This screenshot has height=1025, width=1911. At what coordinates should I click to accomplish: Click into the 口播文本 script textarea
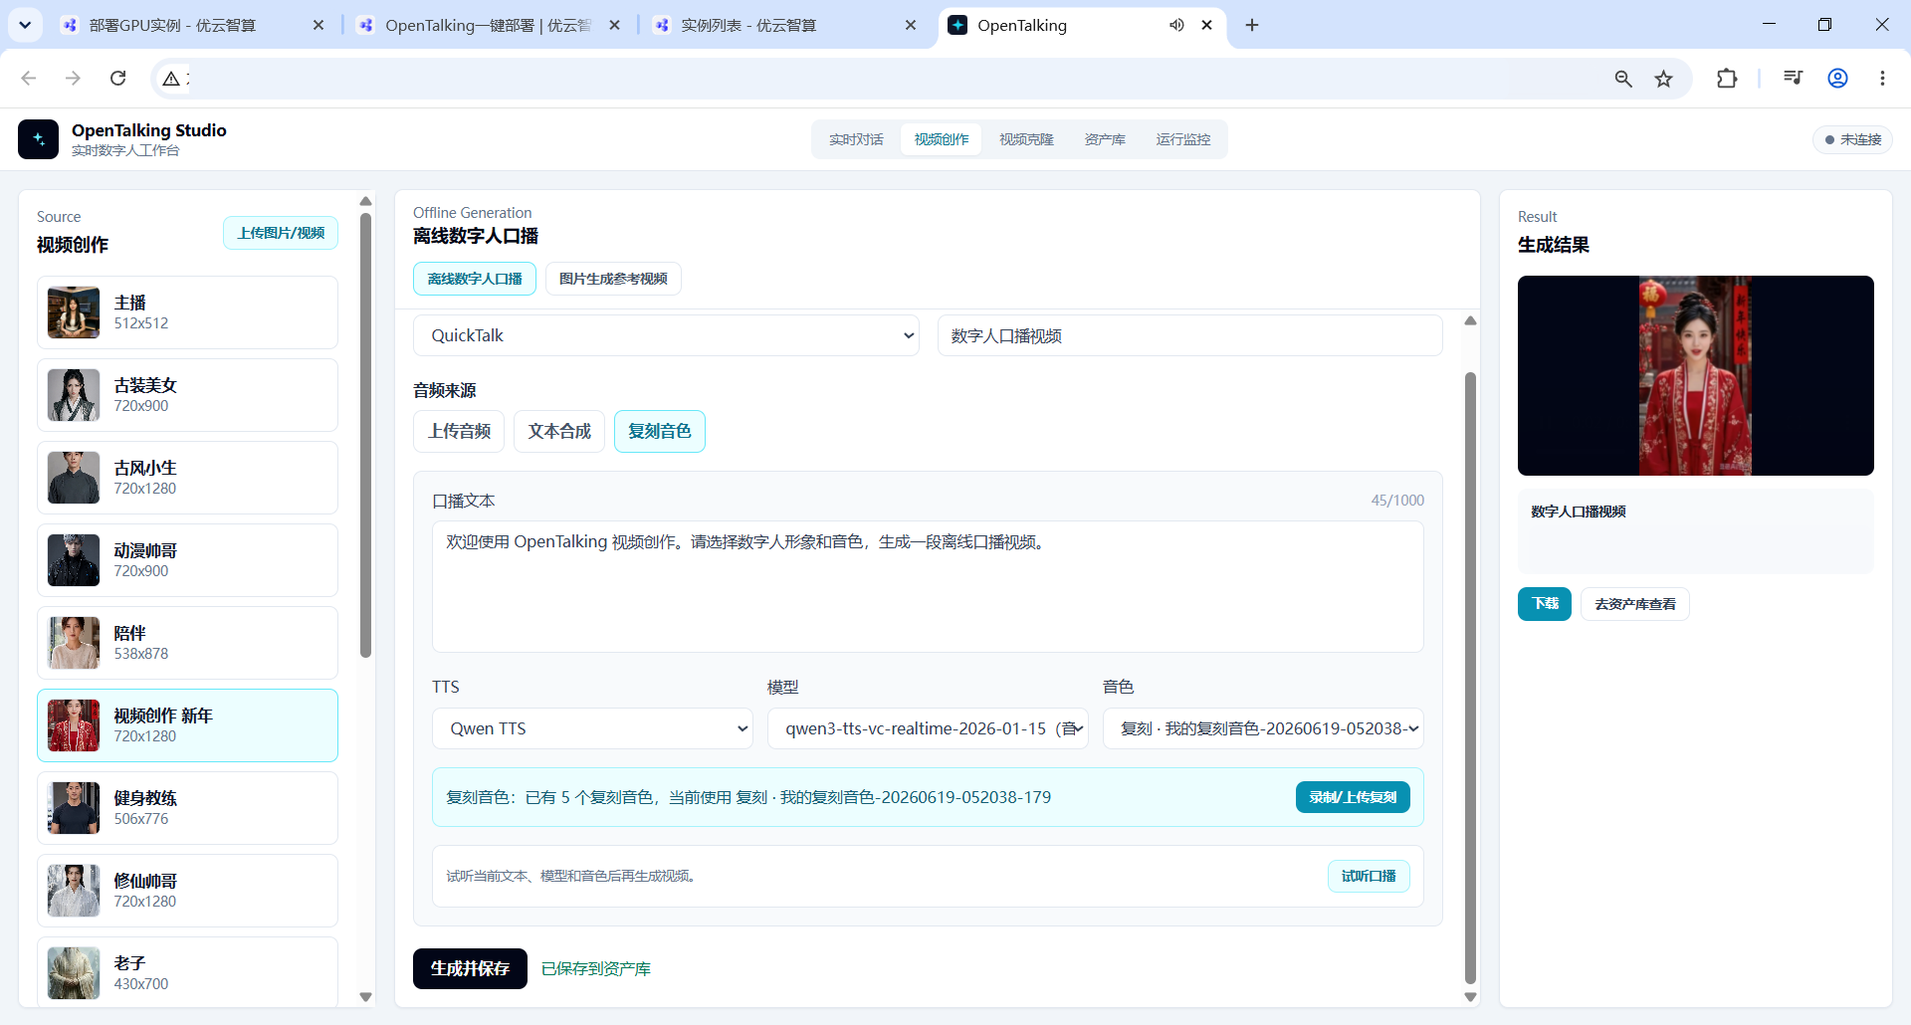tap(928, 586)
